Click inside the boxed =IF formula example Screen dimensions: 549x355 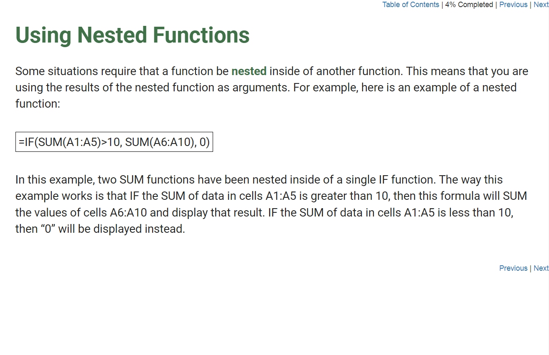pos(114,142)
